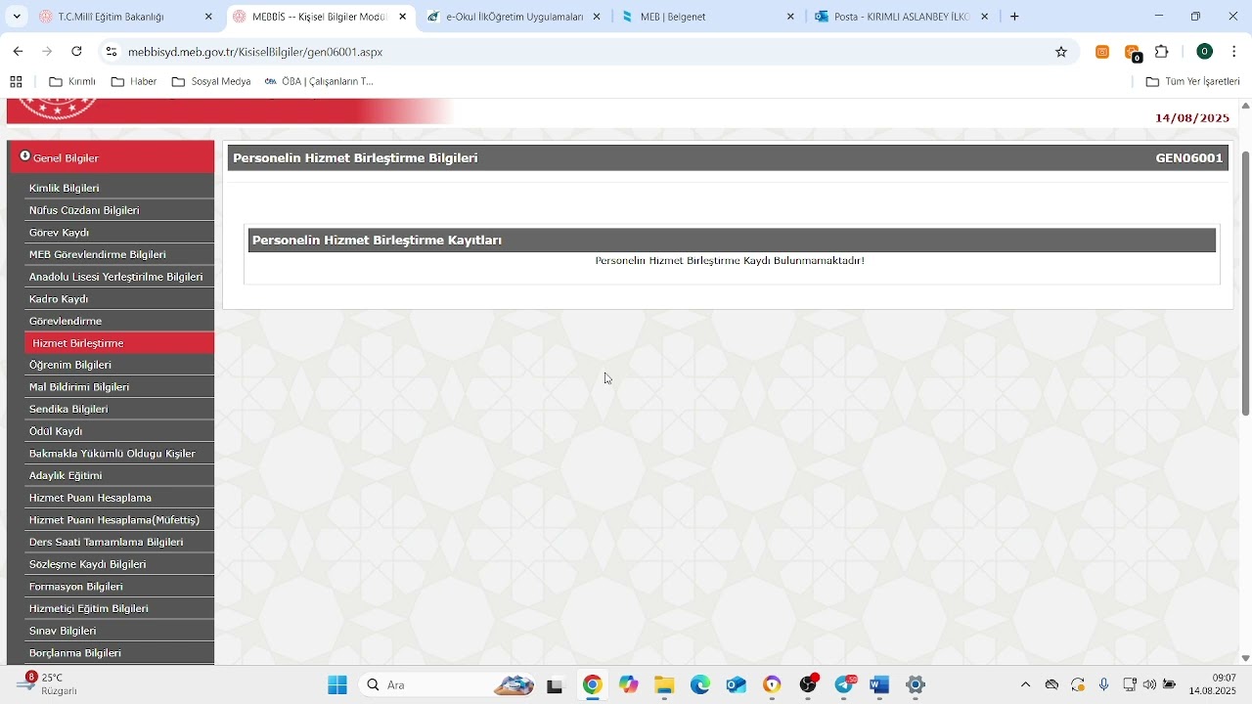This screenshot has height=704, width=1252.
Task: Switch to the MEB | Belgenet tab
Action: (708, 17)
